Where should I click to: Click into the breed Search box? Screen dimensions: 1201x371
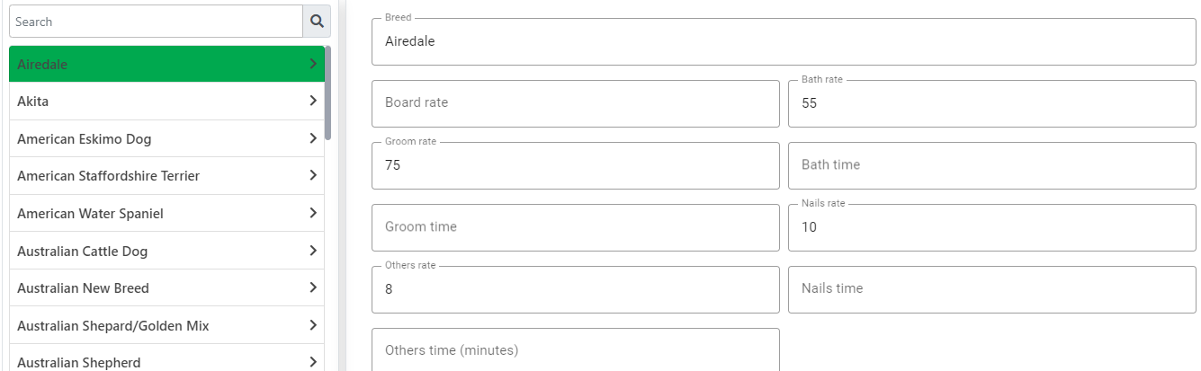157,21
